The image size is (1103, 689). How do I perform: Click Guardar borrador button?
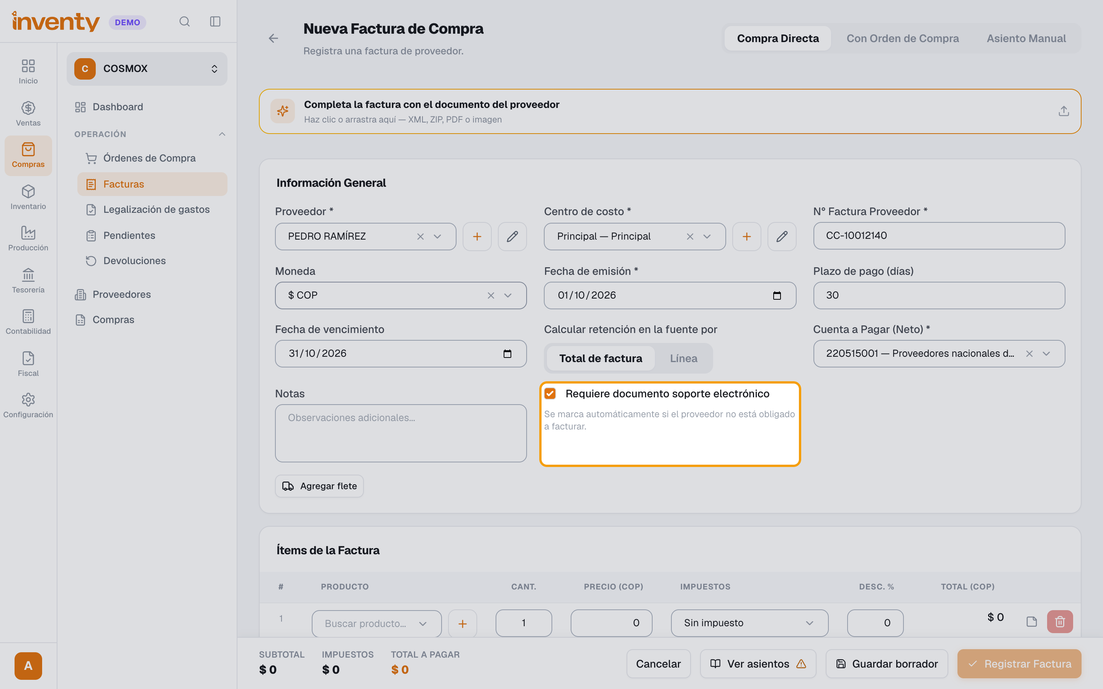(887, 664)
